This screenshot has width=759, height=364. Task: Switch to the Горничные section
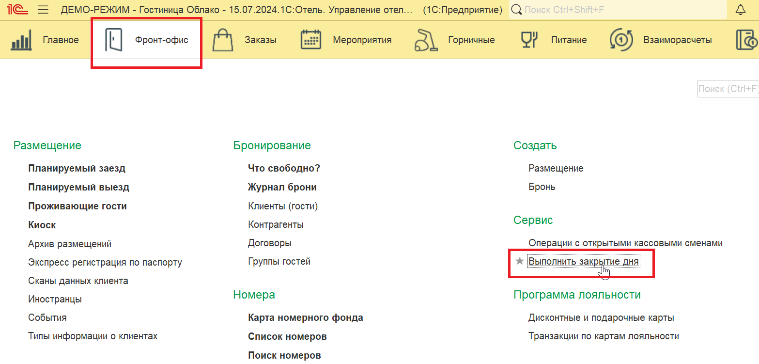point(471,40)
